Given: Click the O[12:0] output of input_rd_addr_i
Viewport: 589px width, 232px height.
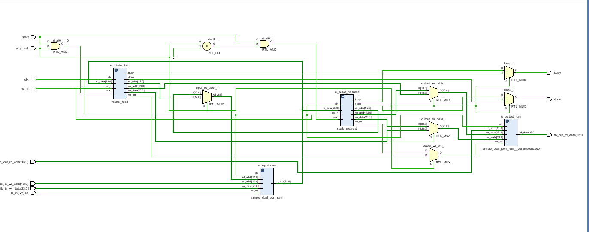Looking at the screenshot, I should pyautogui.click(x=218, y=94).
